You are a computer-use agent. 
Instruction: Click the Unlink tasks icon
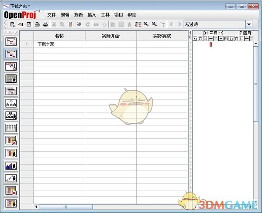click(104, 24)
